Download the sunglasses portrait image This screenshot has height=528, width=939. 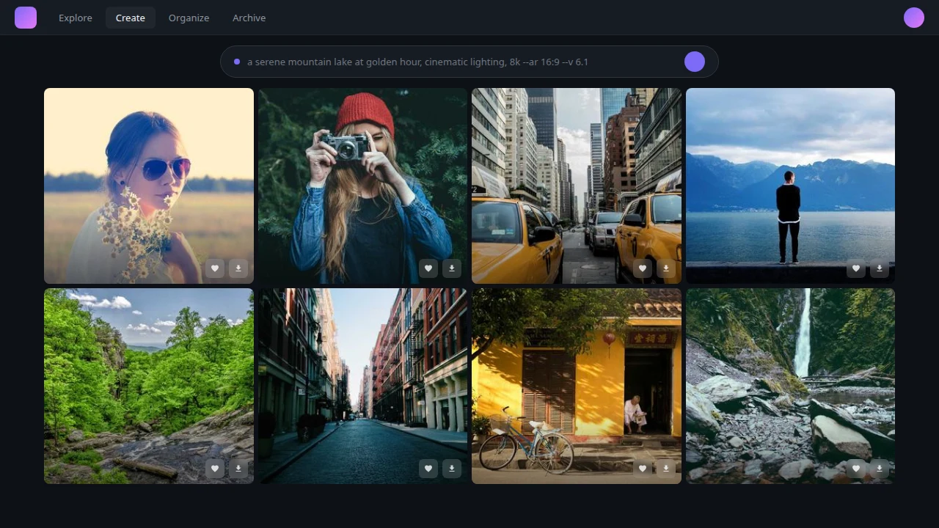[238, 268]
